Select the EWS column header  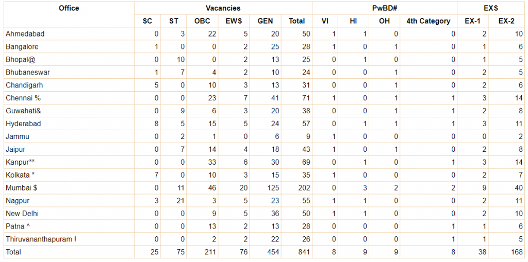point(234,21)
